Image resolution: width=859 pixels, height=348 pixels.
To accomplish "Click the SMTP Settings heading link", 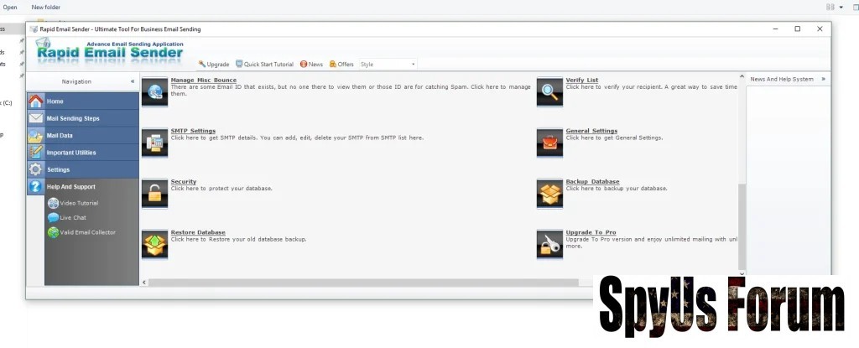I will 193,131.
